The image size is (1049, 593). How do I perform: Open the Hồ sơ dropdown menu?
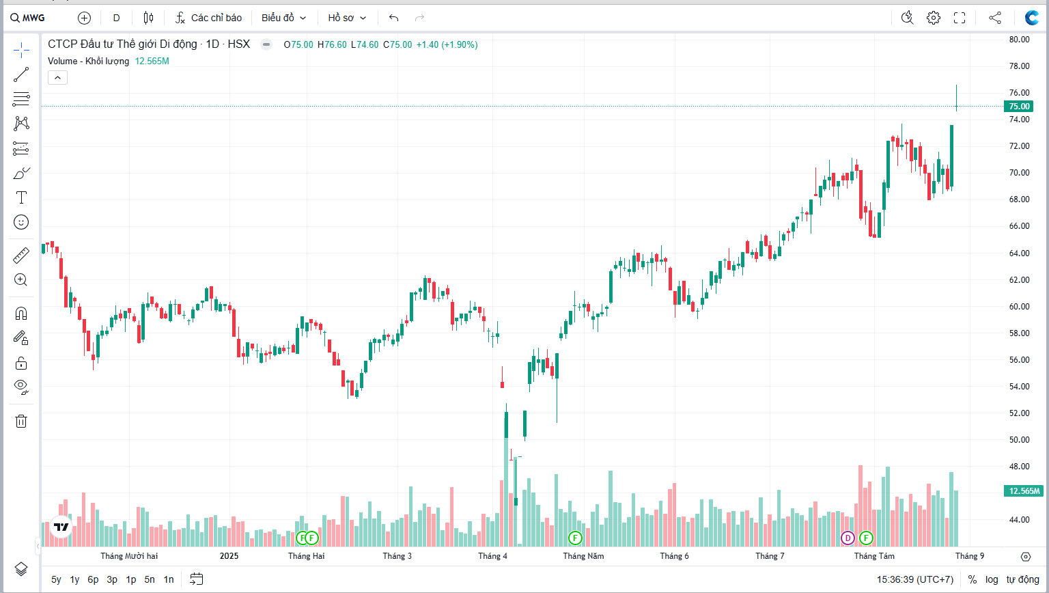point(347,18)
